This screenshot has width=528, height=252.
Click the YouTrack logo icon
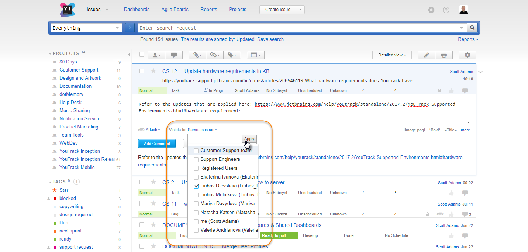[67, 10]
